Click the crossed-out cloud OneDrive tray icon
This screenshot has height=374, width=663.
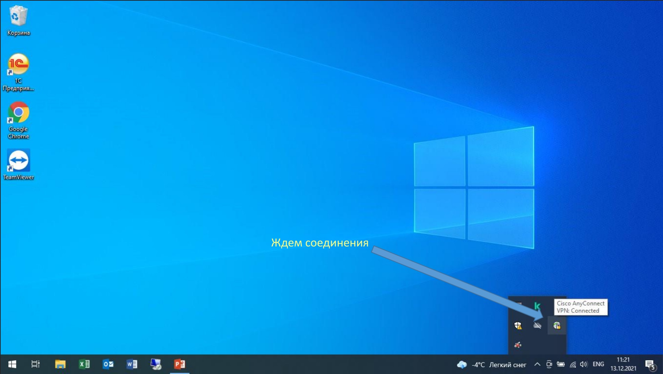(537, 325)
